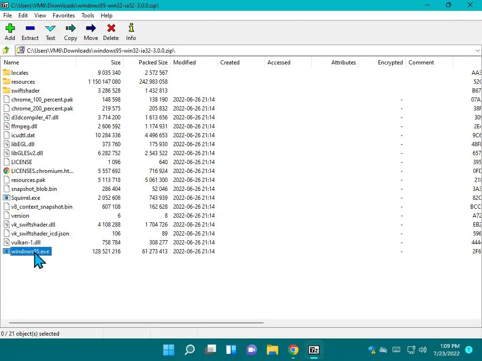Viewport: 482px width, 361px height.
Task: Open the File menu
Action: (8, 16)
